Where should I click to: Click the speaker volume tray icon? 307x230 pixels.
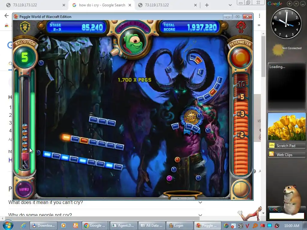(277, 226)
